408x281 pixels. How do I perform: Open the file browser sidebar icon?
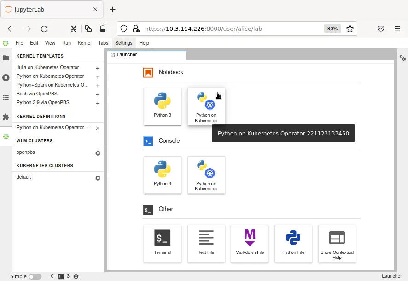pos(6,58)
